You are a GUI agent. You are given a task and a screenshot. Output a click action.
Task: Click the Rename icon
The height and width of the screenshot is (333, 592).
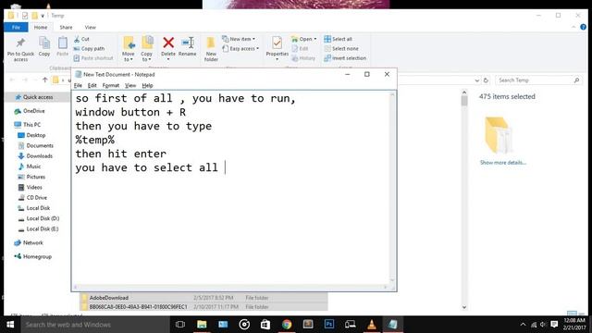pyautogui.click(x=188, y=43)
